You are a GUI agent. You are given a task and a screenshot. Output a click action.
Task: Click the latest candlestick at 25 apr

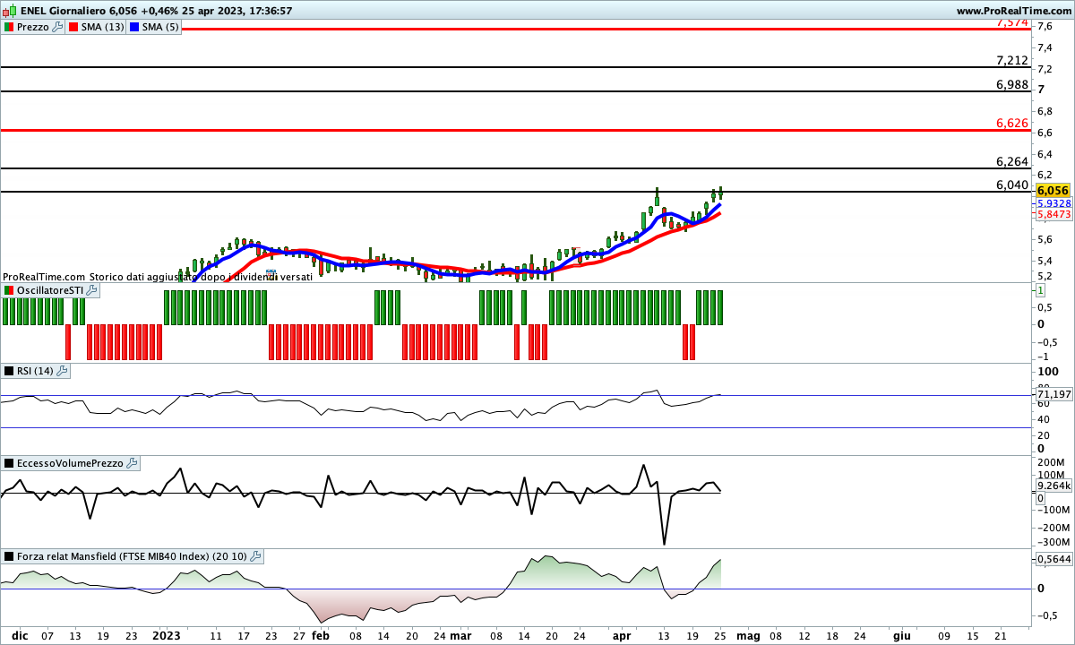click(x=720, y=193)
